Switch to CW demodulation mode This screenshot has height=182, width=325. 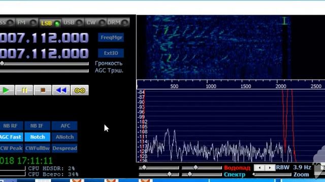coord(95,22)
